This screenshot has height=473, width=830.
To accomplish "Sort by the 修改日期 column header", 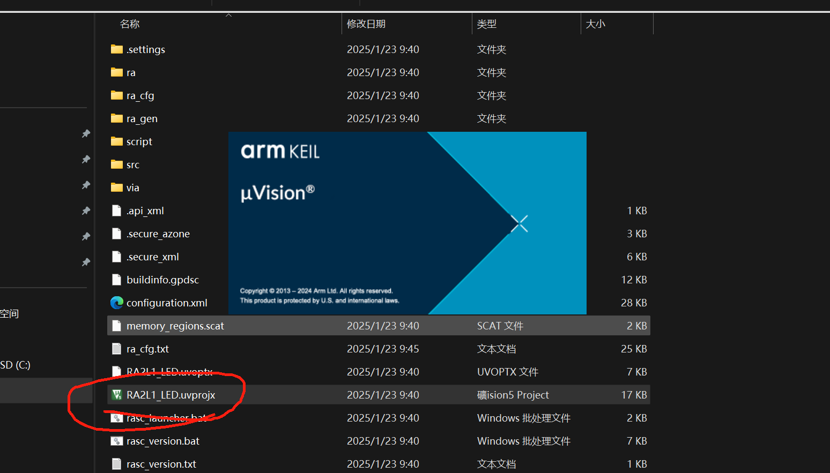I will pyautogui.click(x=366, y=24).
